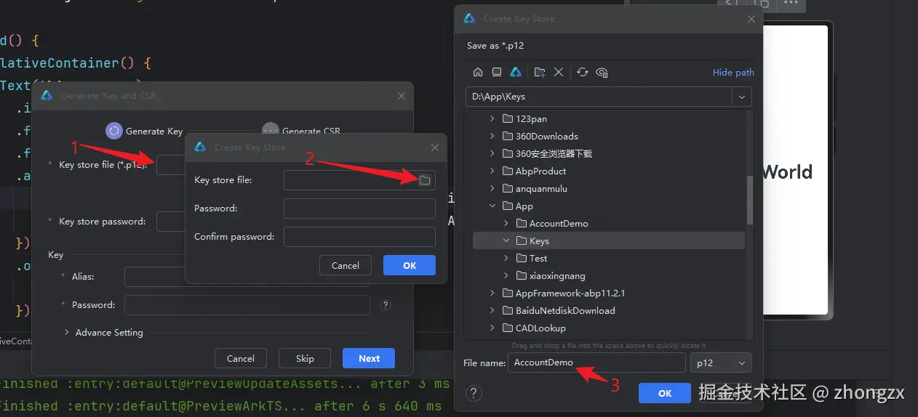
Task: Create new folder in file chooser
Action: 540,73
